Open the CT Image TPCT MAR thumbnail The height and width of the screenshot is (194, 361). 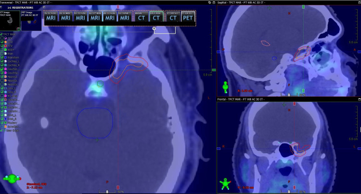coord(10,21)
